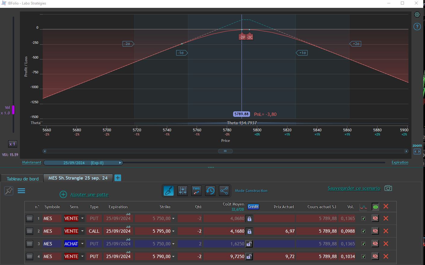Screen dimensions: 425x265
Task: Add new strategy tab with plus button
Action: [x=118, y=178]
